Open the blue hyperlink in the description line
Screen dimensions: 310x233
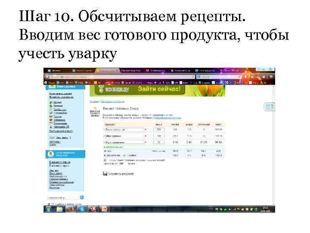point(168,118)
